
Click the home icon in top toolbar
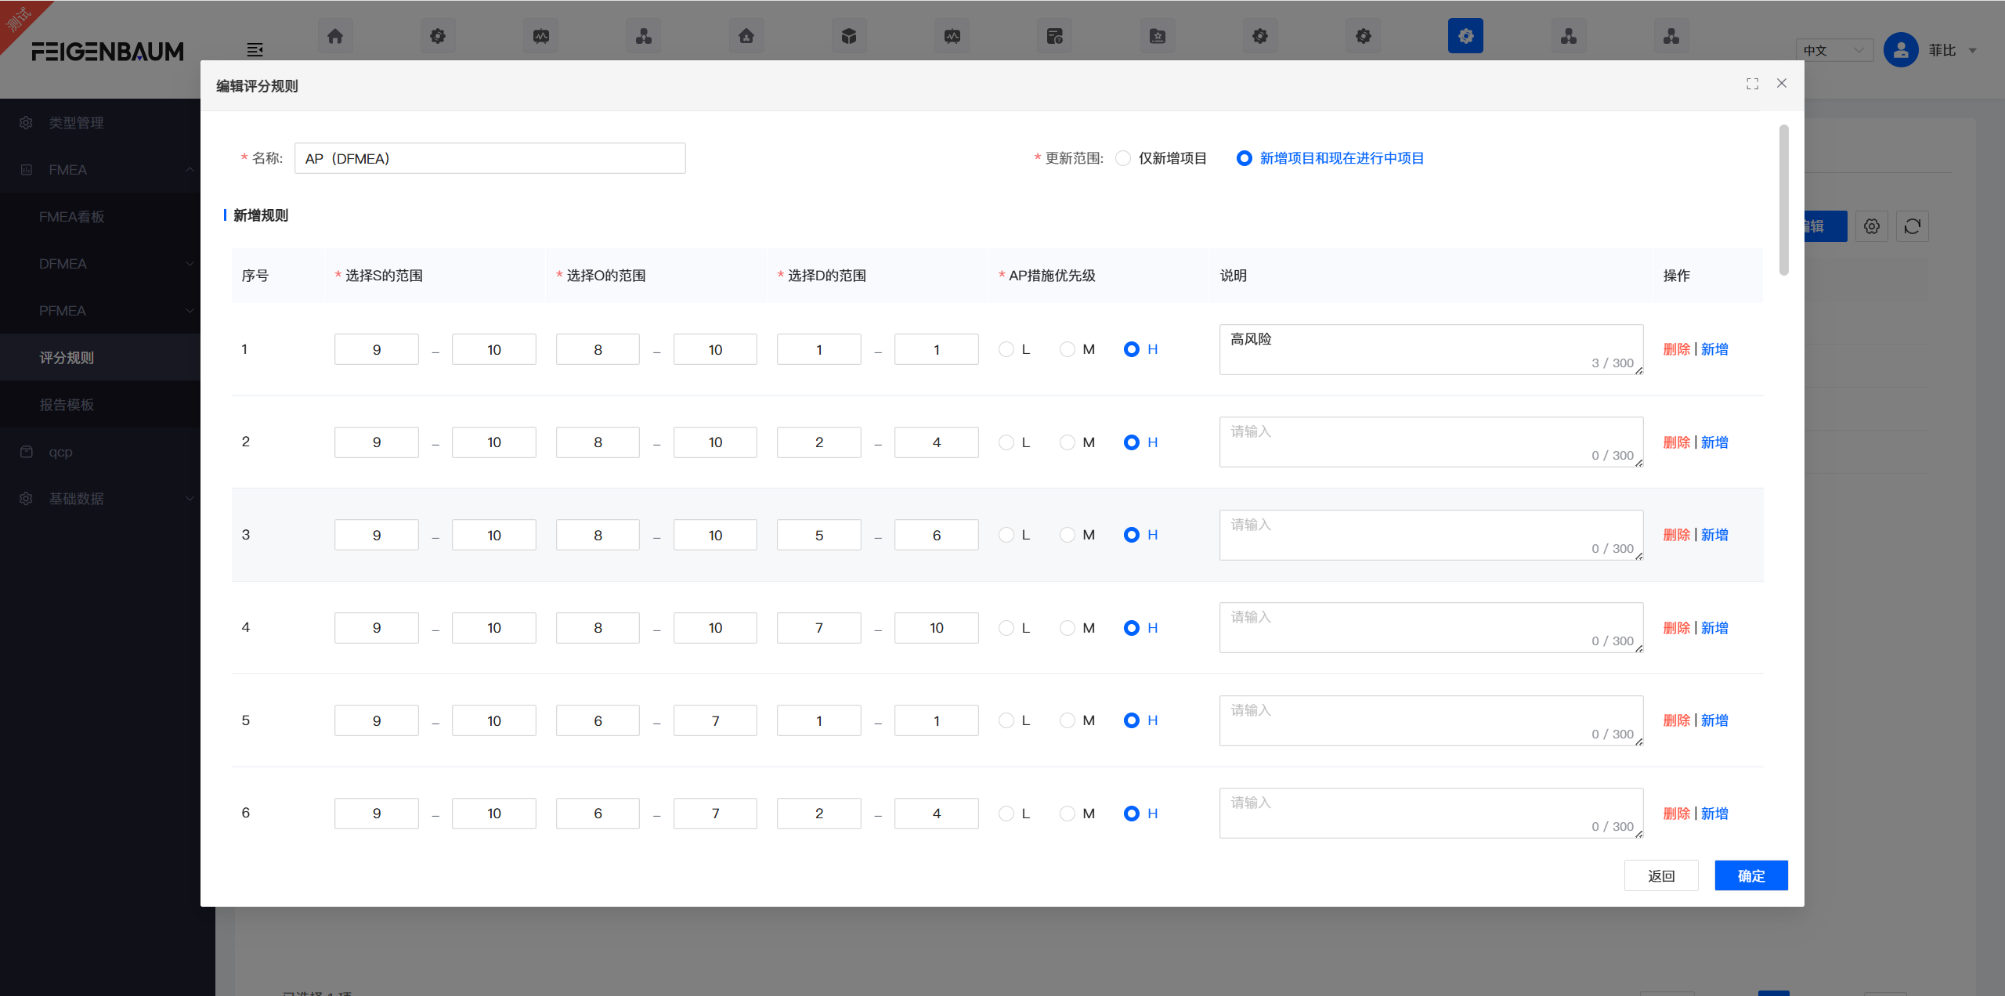pyautogui.click(x=335, y=36)
